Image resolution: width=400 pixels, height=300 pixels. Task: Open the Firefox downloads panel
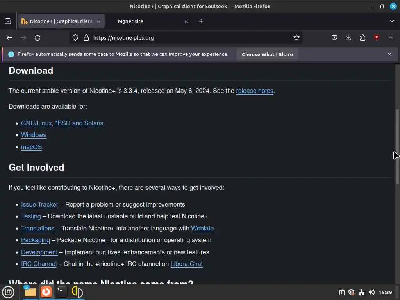tap(348, 38)
